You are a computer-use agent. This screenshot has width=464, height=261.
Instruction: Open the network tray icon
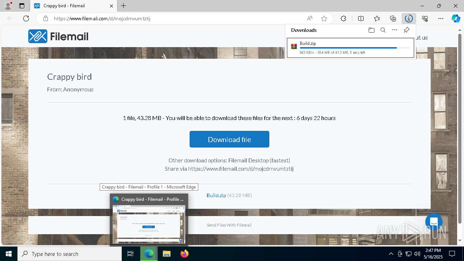tap(409, 254)
